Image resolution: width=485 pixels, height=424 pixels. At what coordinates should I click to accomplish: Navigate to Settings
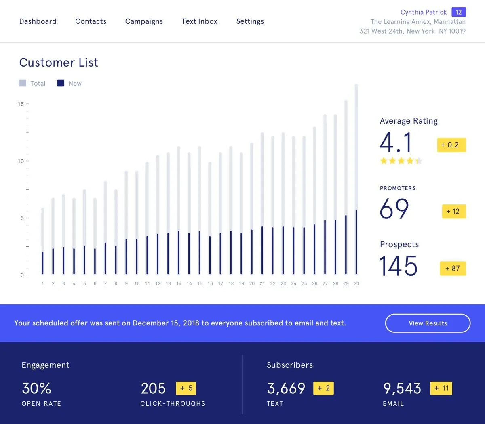pyautogui.click(x=250, y=21)
